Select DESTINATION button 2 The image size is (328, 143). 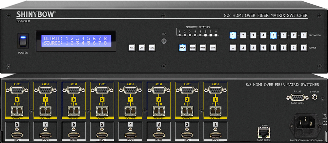pyautogui.click(x=243, y=35)
